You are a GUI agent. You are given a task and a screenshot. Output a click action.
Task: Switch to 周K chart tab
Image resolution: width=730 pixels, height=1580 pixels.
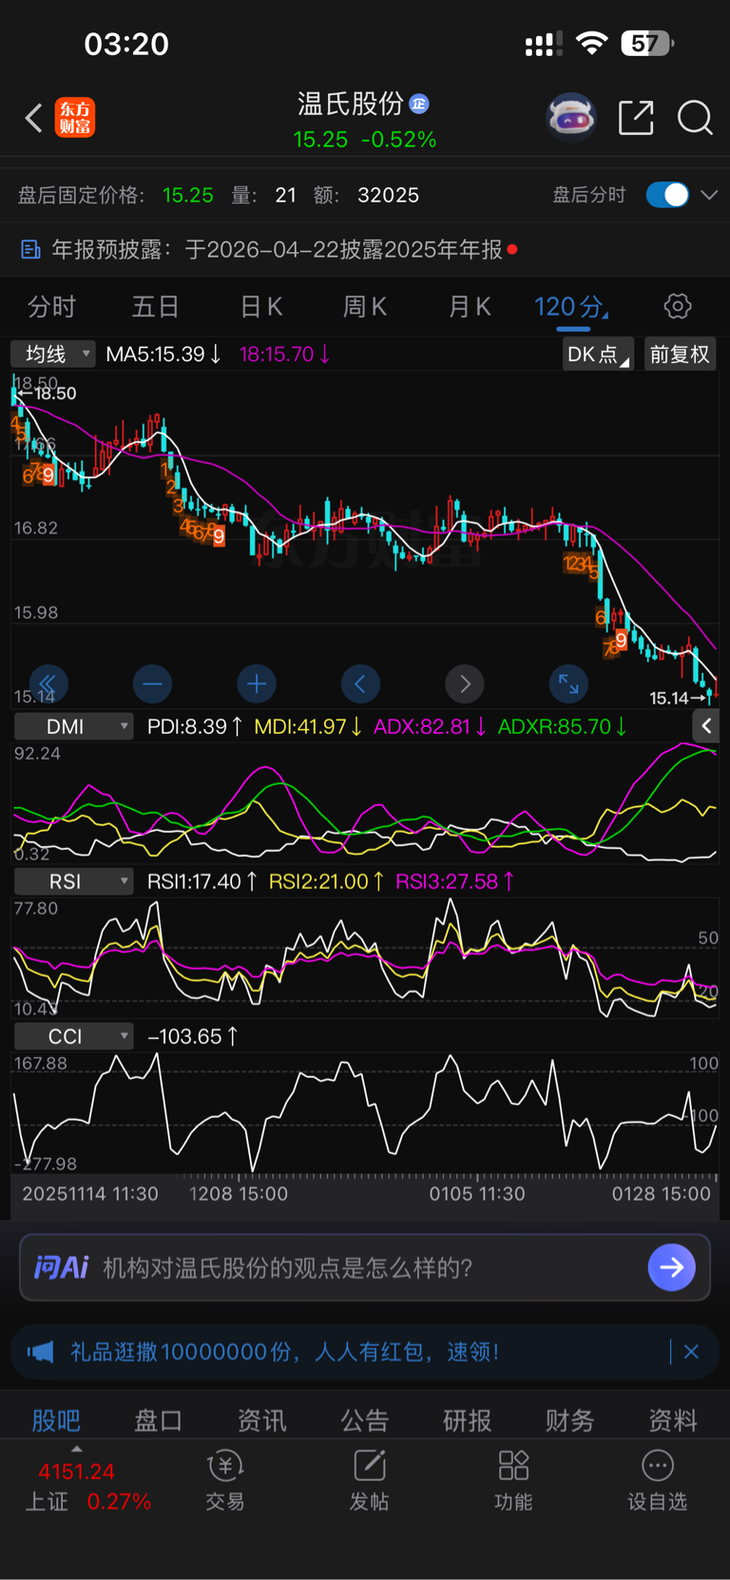364,307
